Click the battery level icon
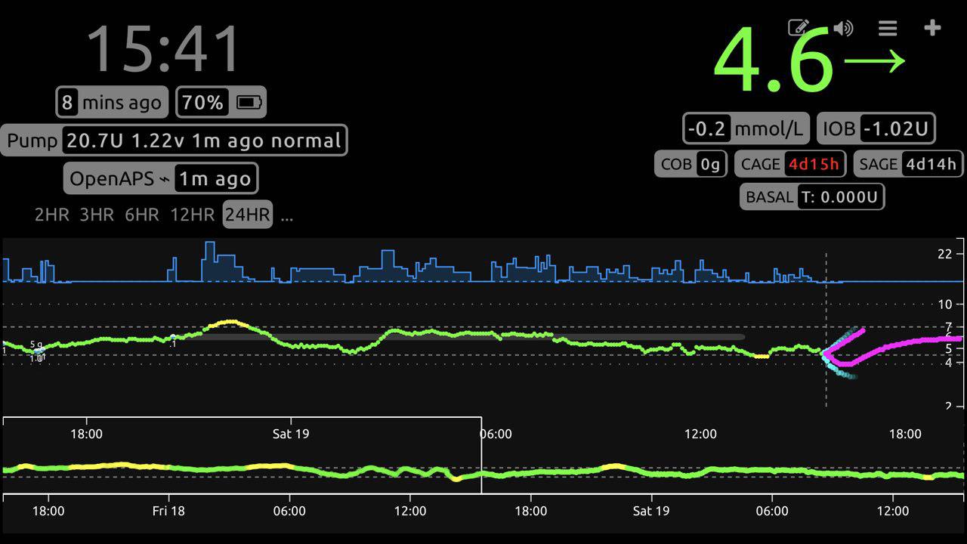 pyautogui.click(x=249, y=103)
